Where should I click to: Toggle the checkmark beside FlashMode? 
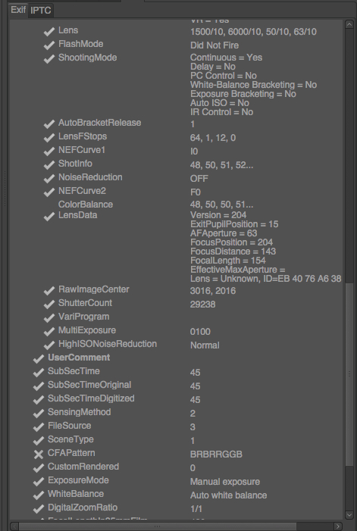point(49,45)
